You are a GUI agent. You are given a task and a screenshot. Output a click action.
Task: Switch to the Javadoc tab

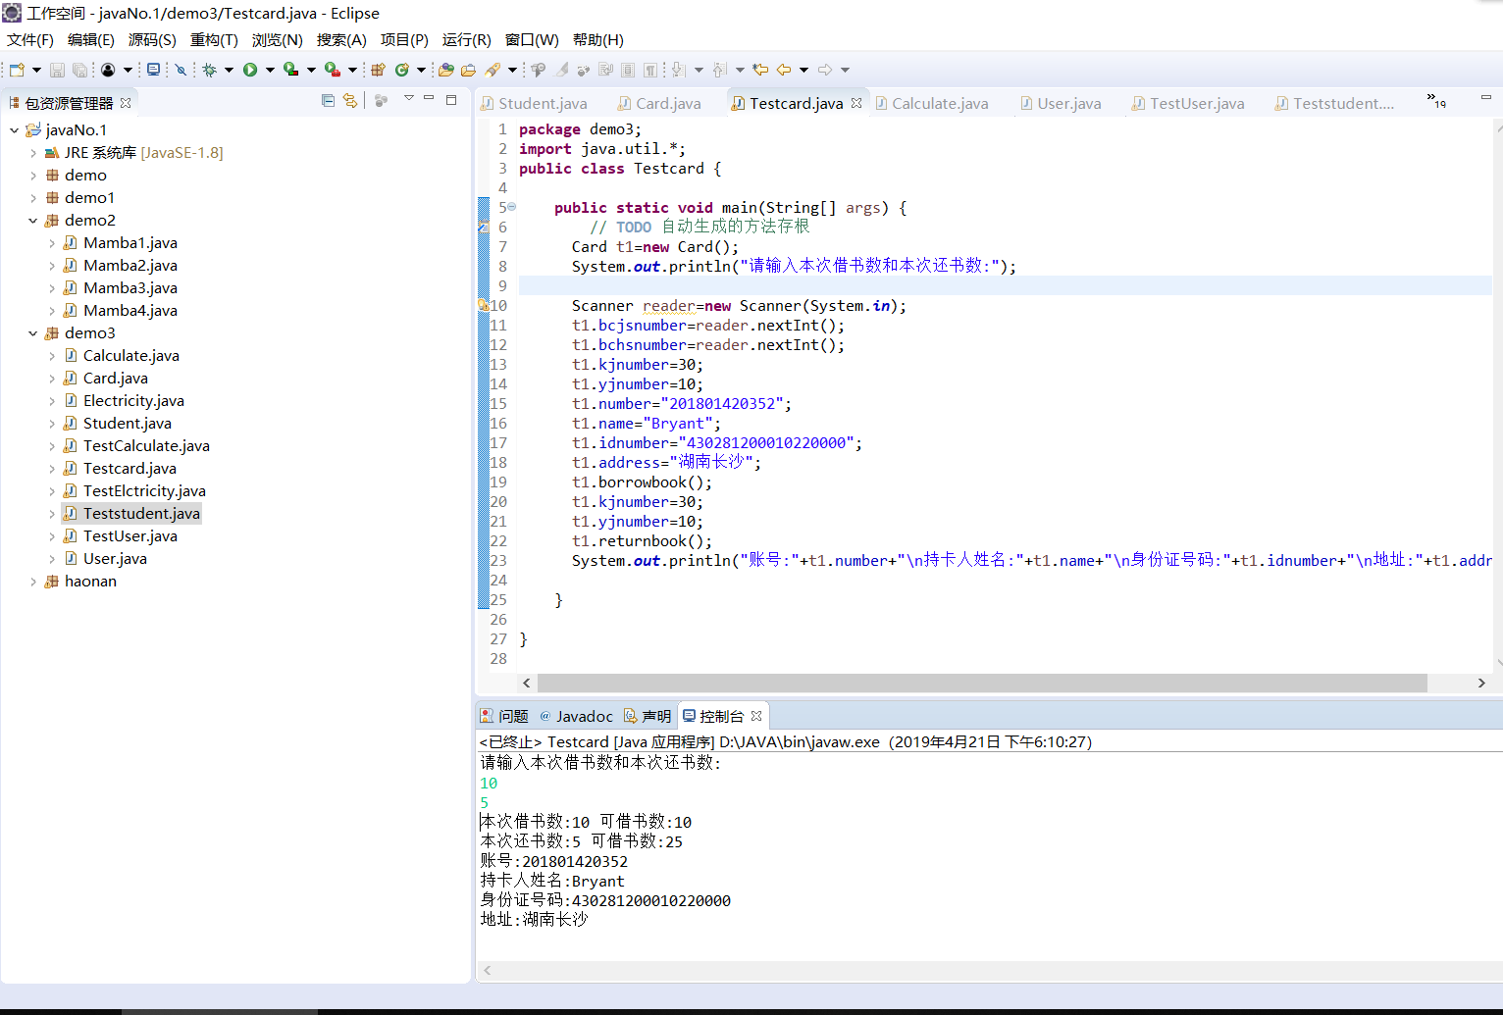[x=584, y=717]
